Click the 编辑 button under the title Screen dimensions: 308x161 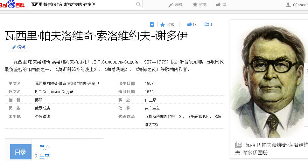click(18, 47)
